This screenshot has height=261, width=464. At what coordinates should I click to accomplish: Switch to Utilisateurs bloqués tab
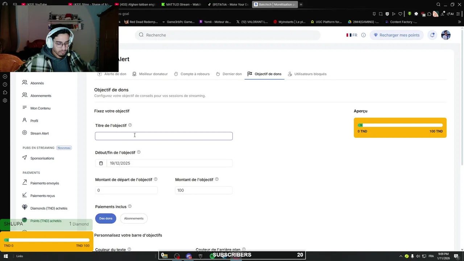click(x=307, y=74)
